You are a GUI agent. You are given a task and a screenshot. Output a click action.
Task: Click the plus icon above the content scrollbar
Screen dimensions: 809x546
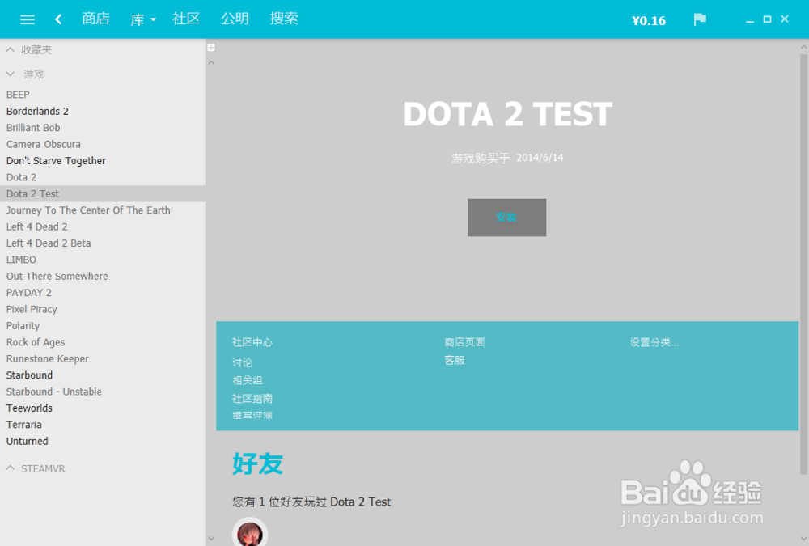point(211,48)
